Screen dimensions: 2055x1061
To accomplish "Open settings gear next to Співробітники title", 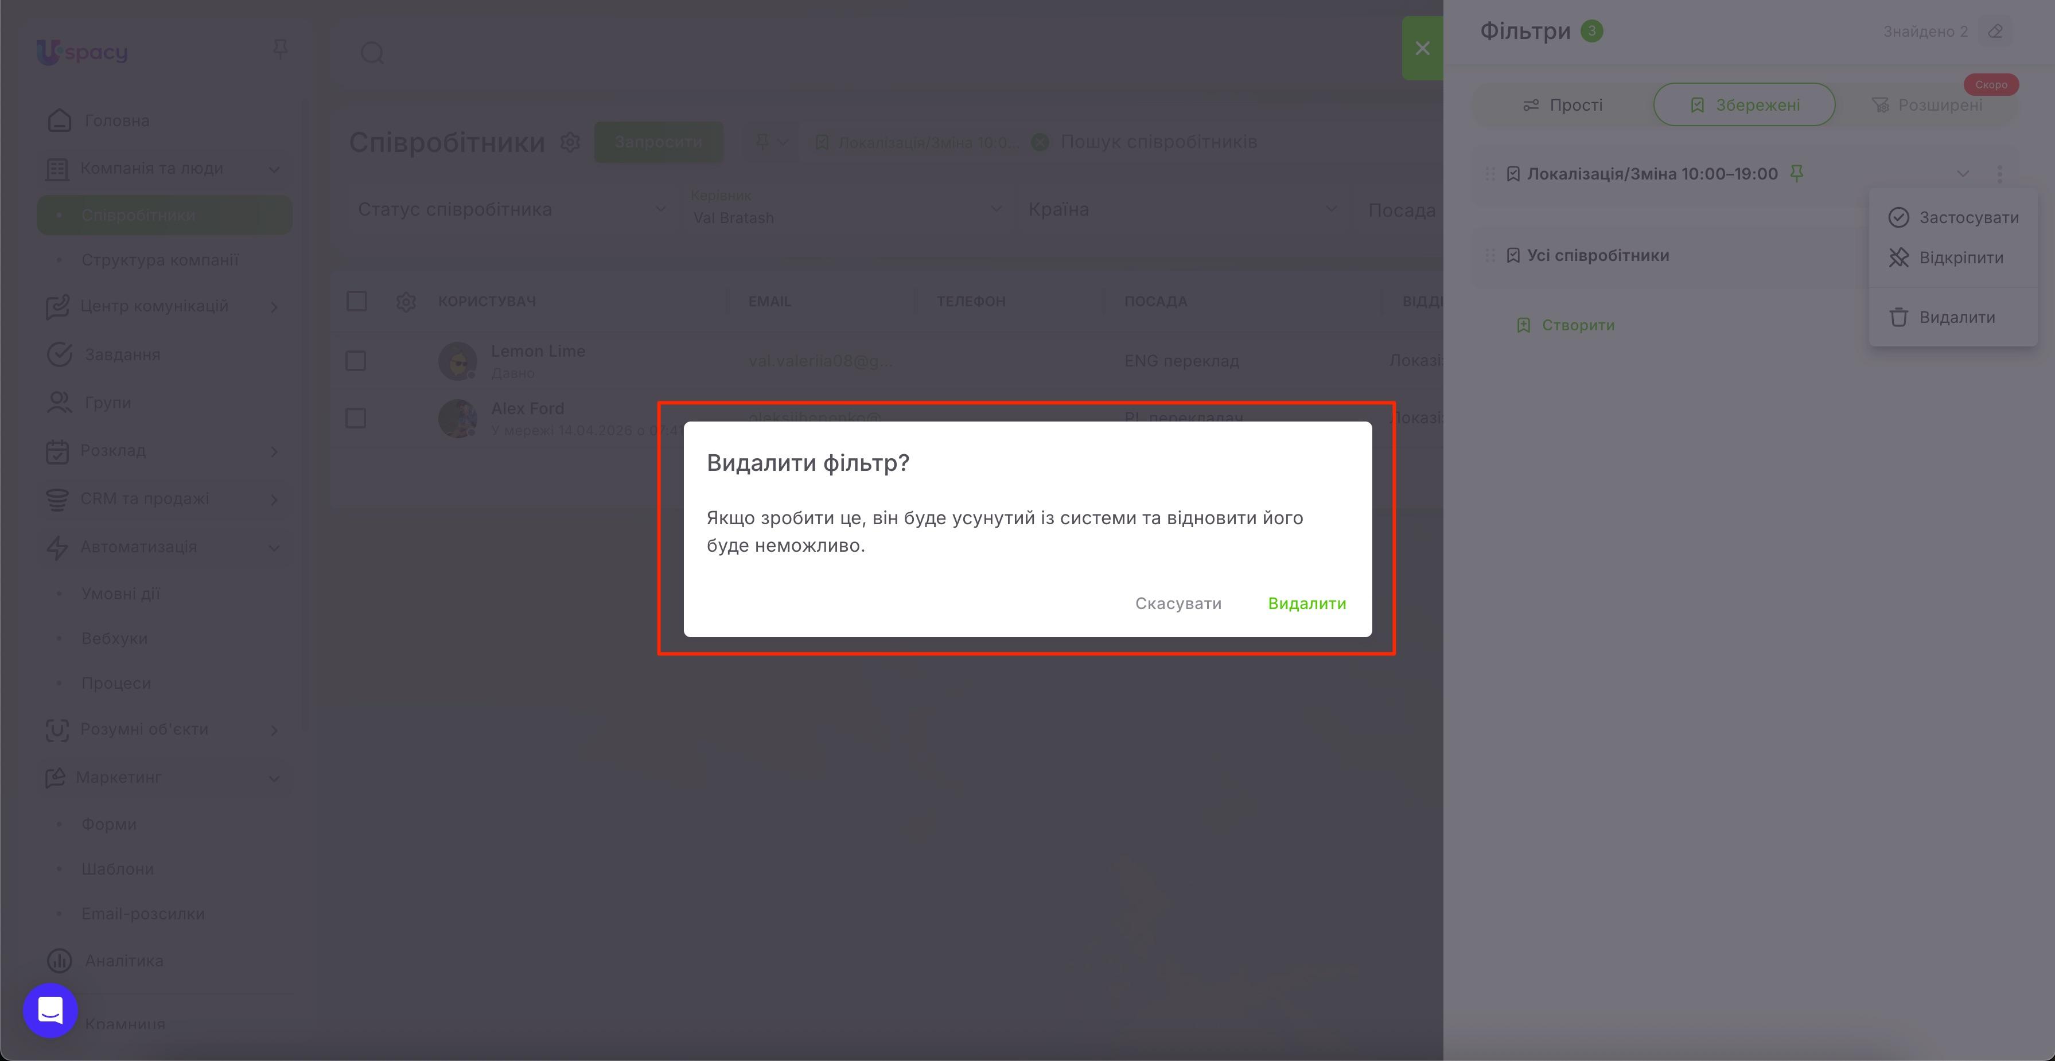I will [570, 142].
